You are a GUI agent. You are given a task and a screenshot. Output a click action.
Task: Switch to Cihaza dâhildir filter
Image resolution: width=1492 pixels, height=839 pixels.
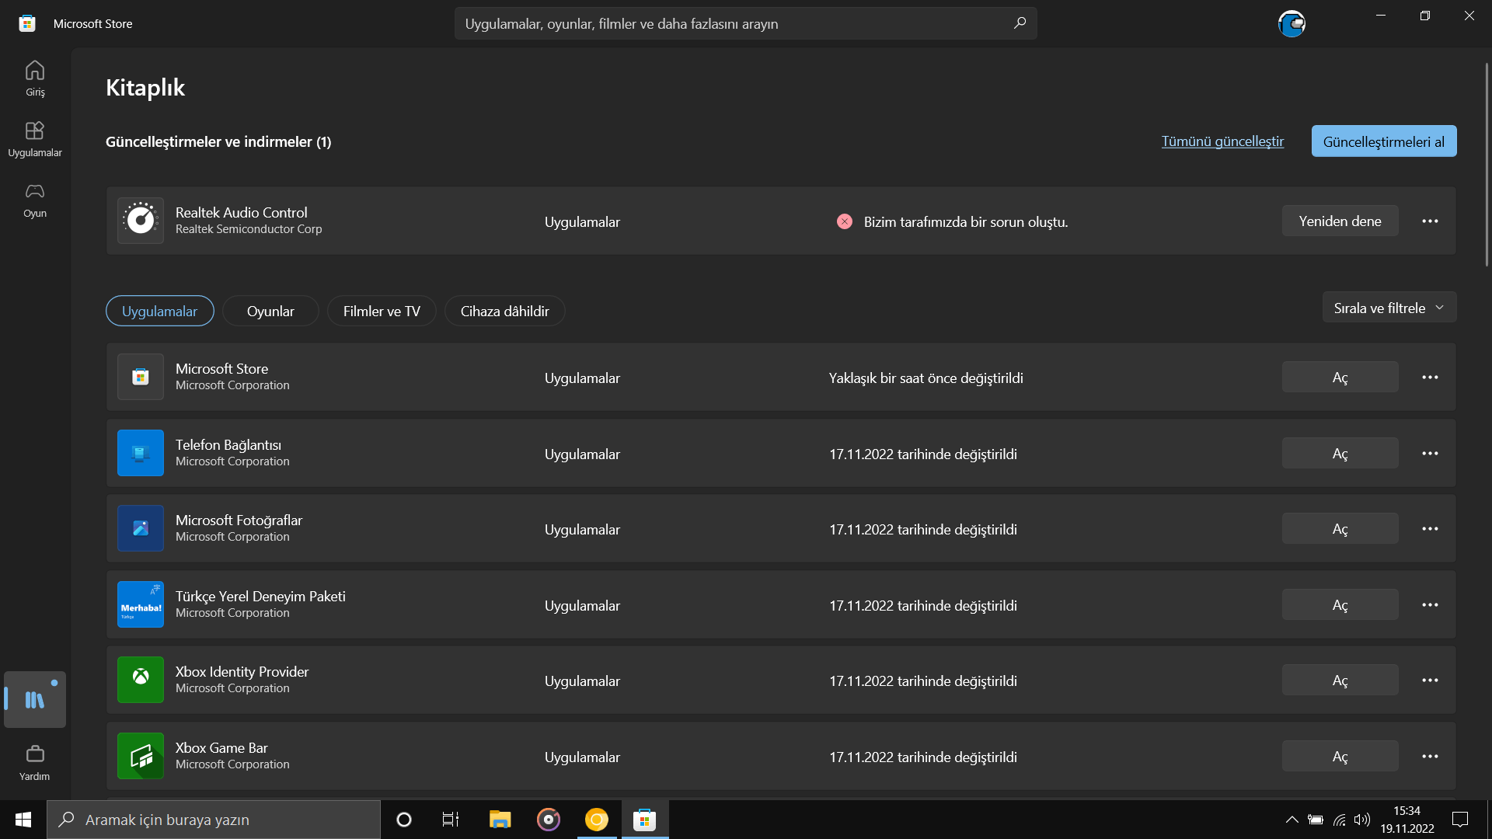(504, 311)
